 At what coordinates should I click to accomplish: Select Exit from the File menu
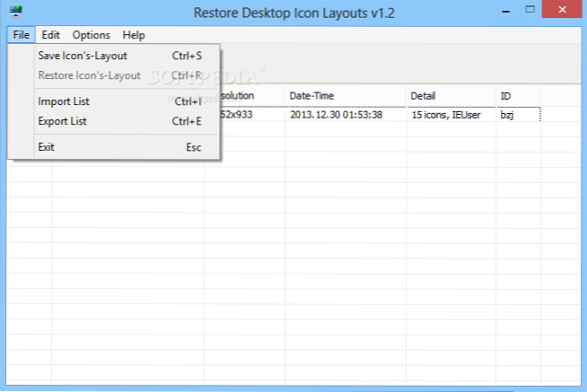pos(47,147)
